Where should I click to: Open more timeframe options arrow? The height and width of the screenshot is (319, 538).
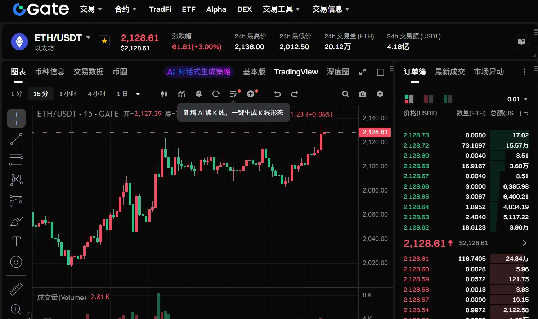point(138,94)
